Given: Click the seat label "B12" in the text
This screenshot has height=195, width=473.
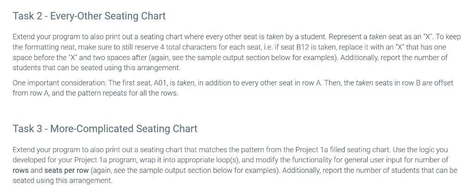Looking at the screenshot, I should (303, 47).
